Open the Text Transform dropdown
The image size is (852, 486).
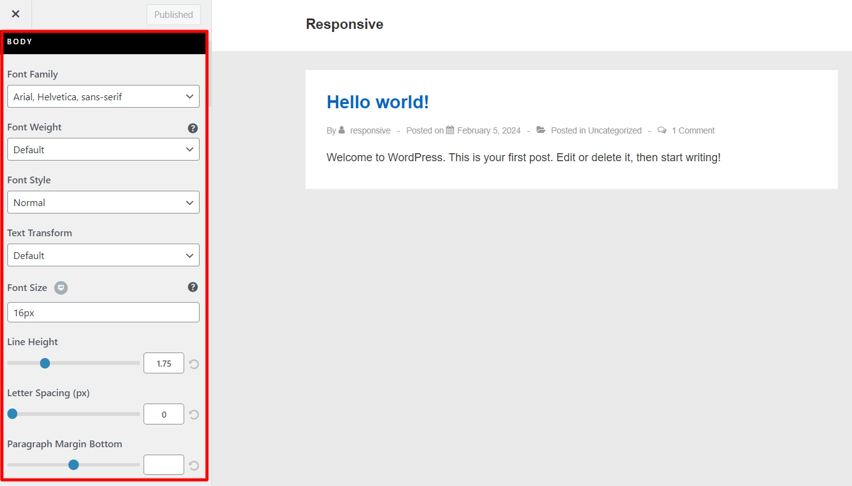pos(103,255)
